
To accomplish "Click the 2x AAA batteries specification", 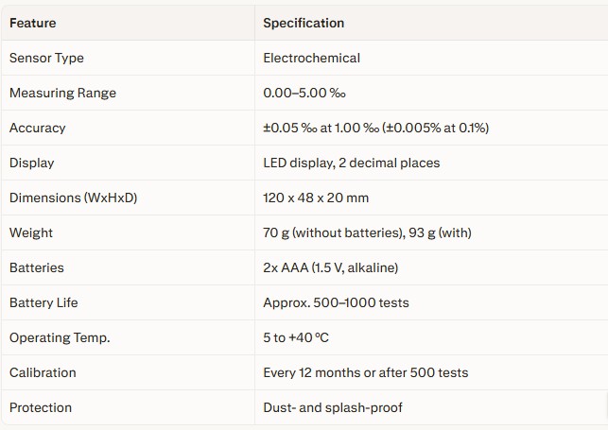I will [x=330, y=267].
